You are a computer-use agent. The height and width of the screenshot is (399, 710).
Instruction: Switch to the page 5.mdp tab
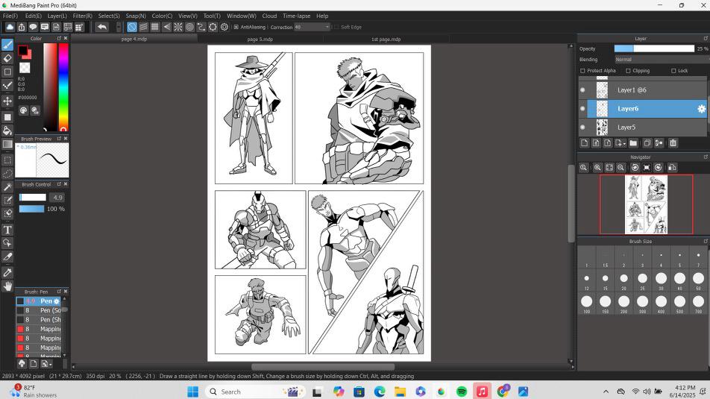click(x=260, y=39)
